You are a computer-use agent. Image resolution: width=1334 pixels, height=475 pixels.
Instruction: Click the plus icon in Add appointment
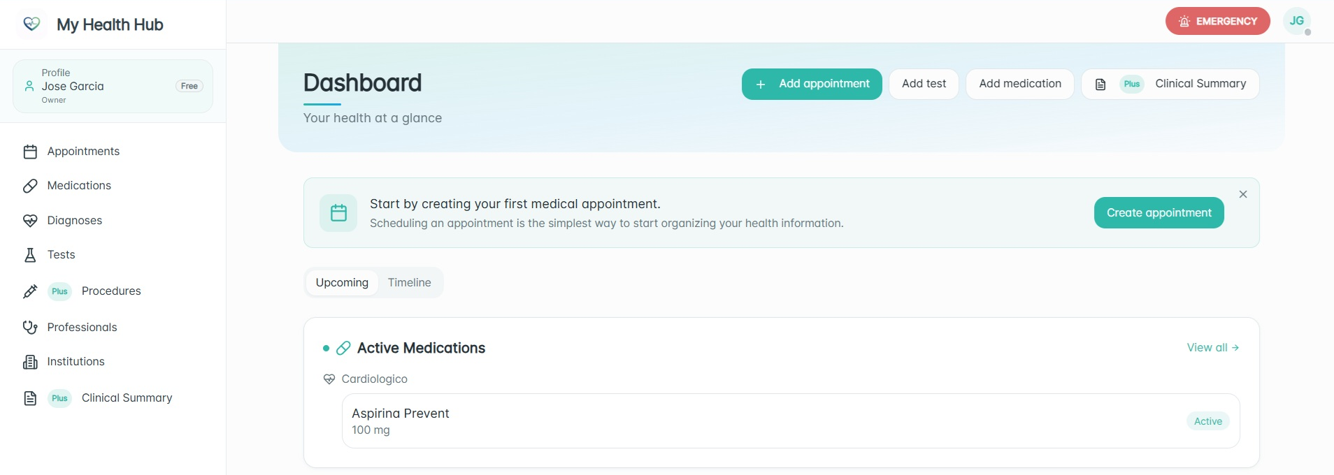click(761, 85)
